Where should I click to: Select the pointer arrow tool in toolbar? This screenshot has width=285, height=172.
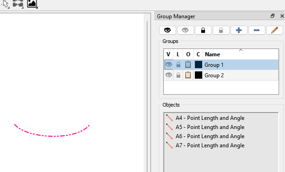pos(5,4)
